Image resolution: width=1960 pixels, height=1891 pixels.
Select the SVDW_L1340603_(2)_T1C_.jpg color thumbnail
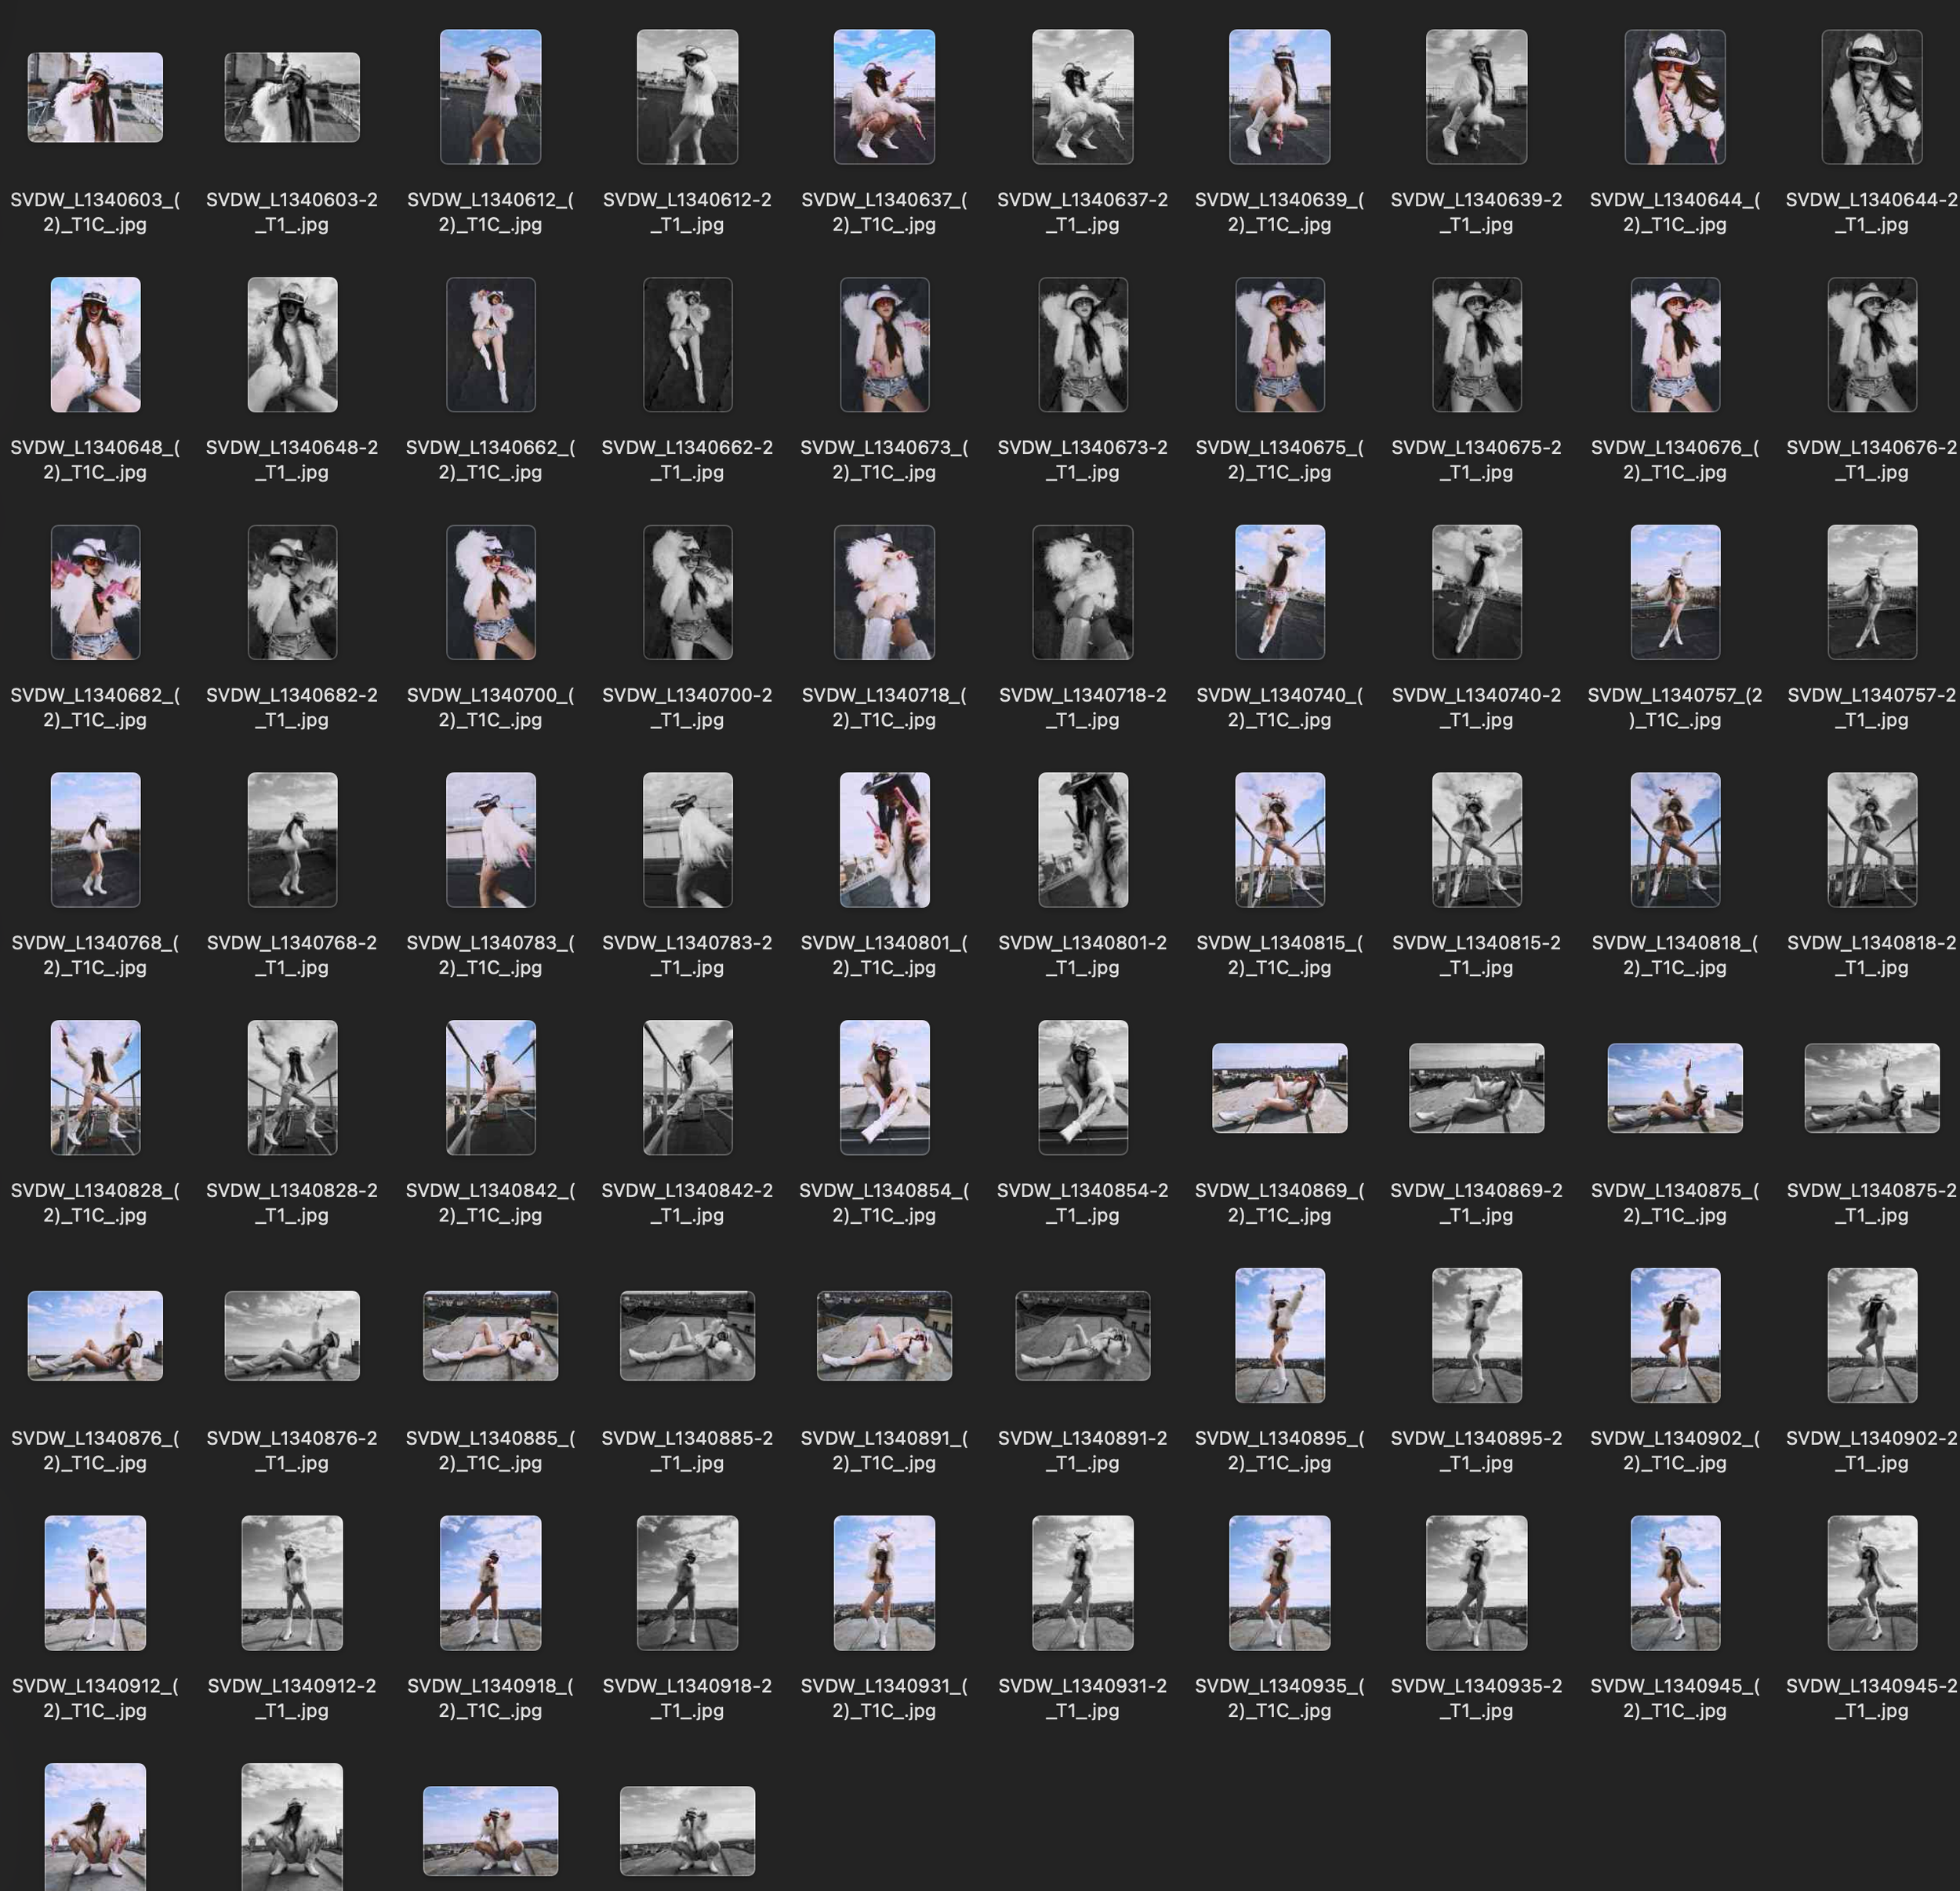tap(95, 97)
